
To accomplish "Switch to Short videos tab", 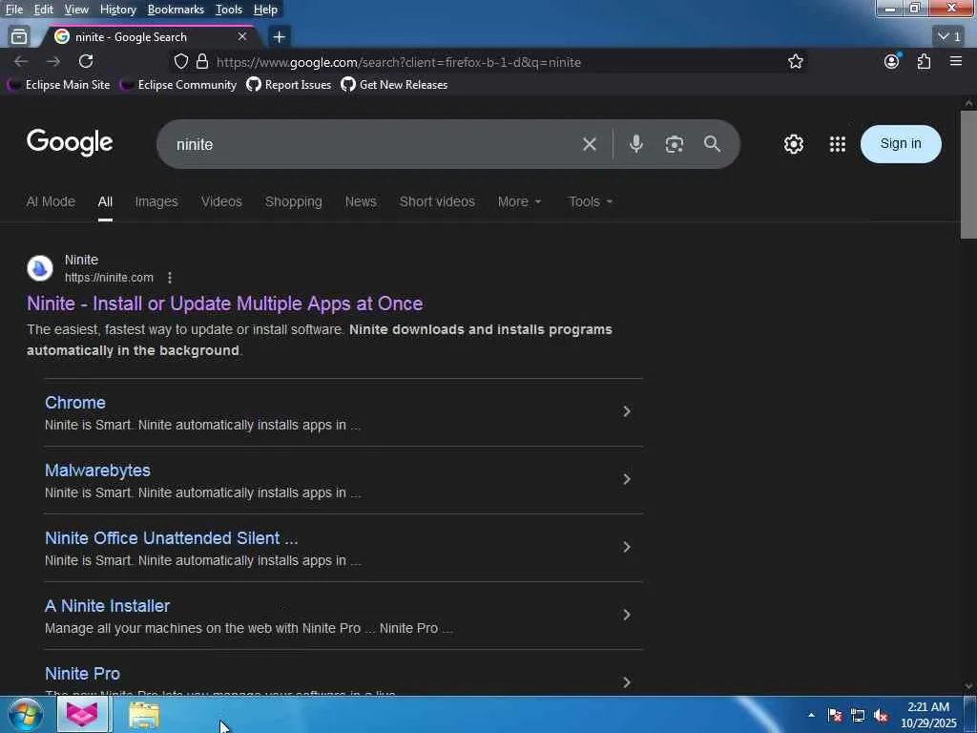I will 437,201.
